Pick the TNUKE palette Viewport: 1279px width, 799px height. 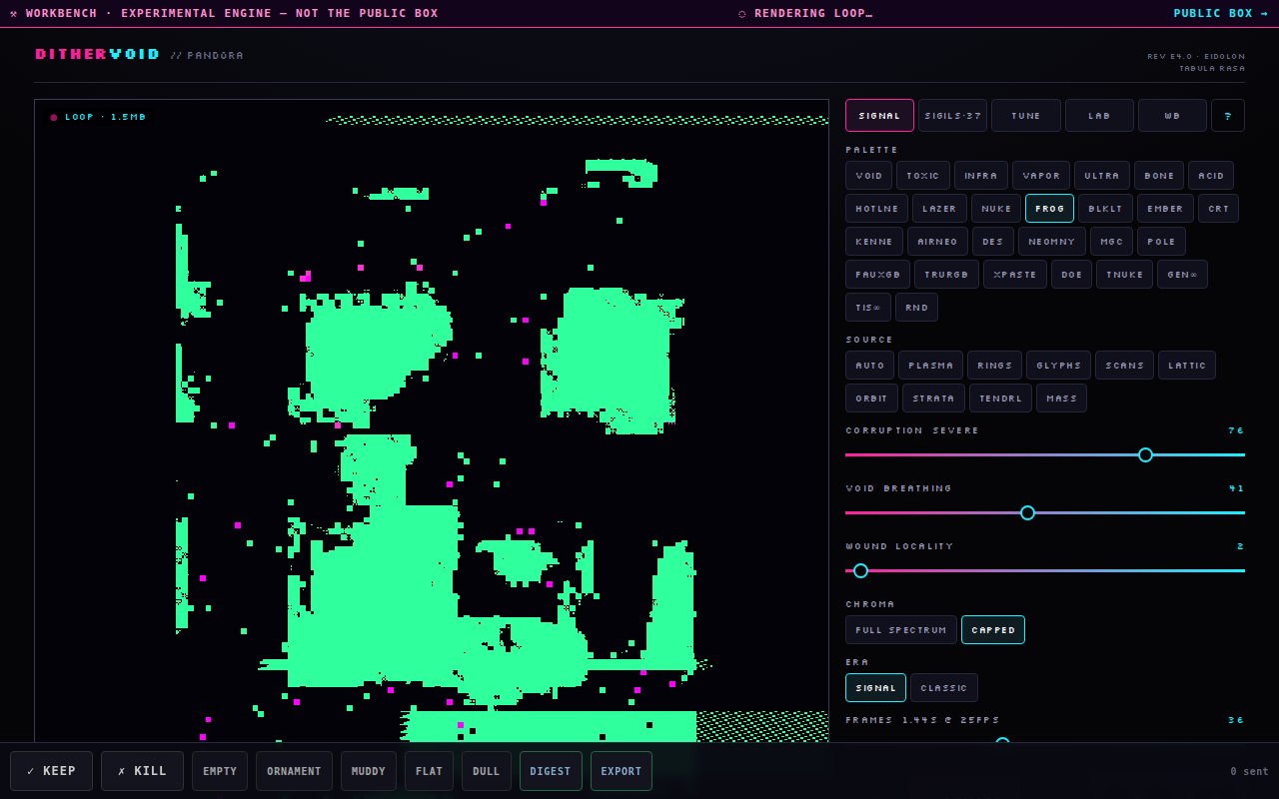[x=1124, y=275]
